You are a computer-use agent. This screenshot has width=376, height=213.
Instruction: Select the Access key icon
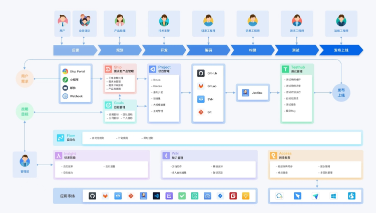click(x=273, y=156)
